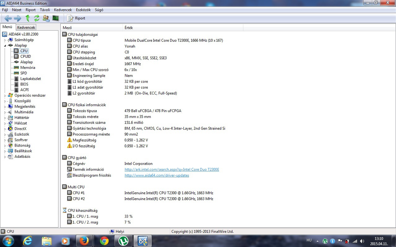Go up one level with green arrow
The image size is (396, 247).
(28, 18)
